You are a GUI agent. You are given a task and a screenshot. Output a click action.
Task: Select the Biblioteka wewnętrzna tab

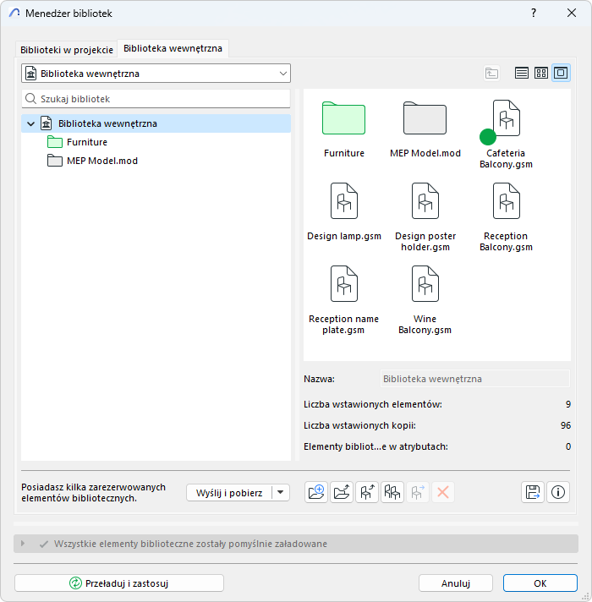173,48
